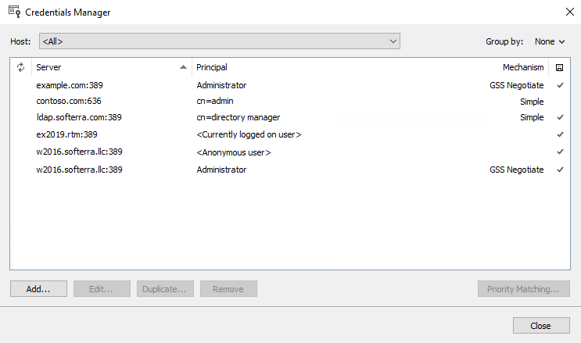Click the Add... button
Image resolution: width=581 pixels, height=343 pixels.
tap(38, 289)
